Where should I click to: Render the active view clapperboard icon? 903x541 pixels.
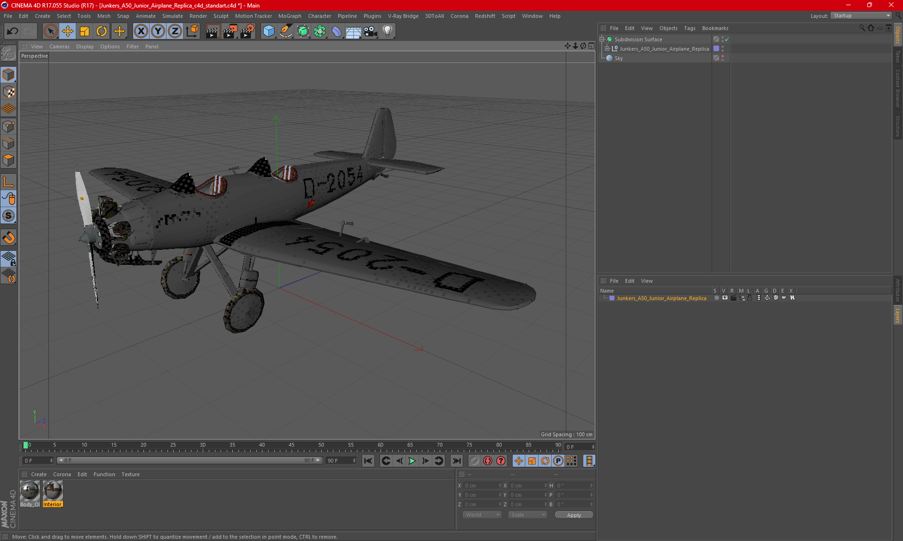click(213, 31)
